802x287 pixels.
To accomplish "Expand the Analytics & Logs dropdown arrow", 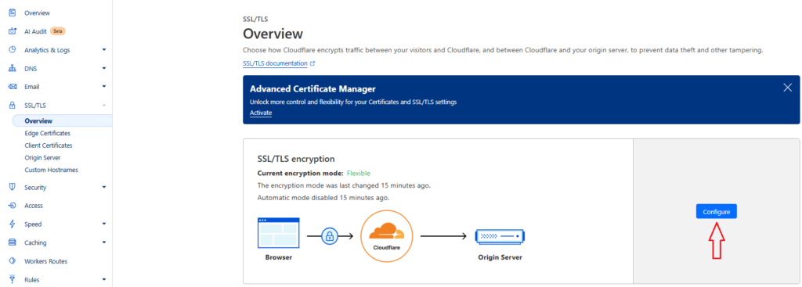I will (104, 50).
